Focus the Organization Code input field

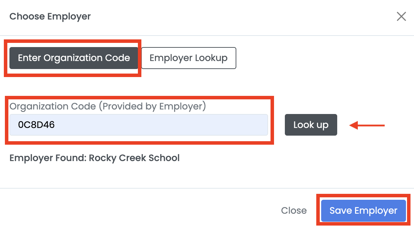click(x=138, y=125)
